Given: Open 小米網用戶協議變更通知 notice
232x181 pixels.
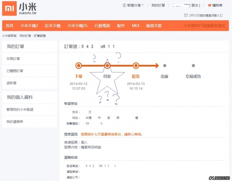Looking at the screenshot, I should click(x=204, y=26).
